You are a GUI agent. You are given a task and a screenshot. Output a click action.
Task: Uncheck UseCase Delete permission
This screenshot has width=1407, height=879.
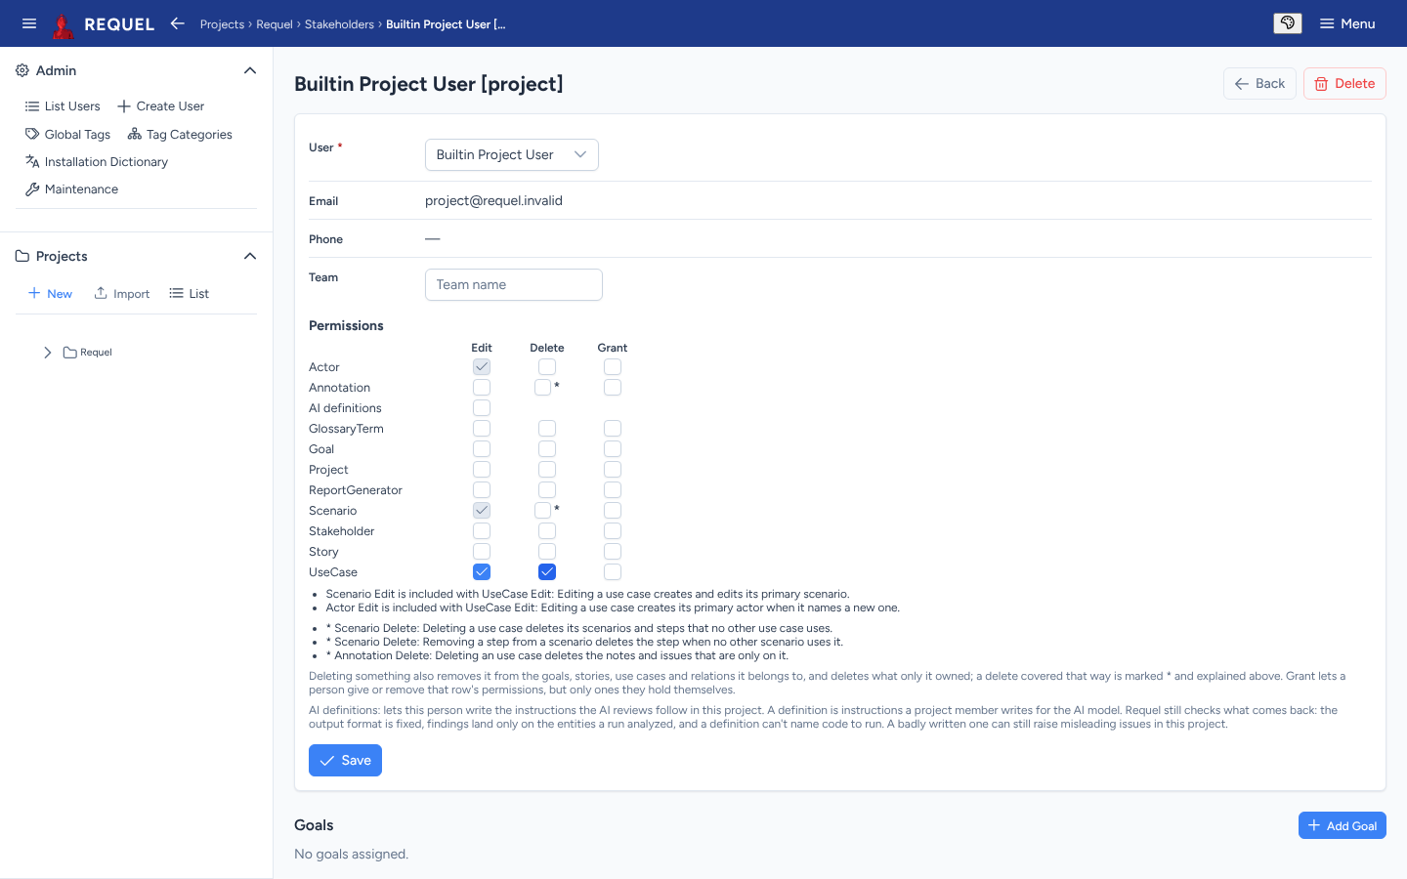click(547, 572)
